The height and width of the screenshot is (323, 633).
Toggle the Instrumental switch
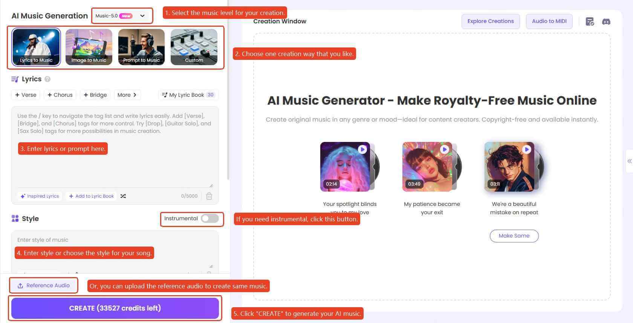[x=209, y=218]
